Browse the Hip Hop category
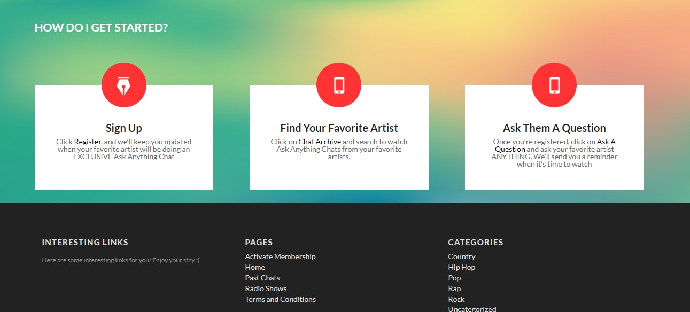690x312 pixels. [462, 267]
